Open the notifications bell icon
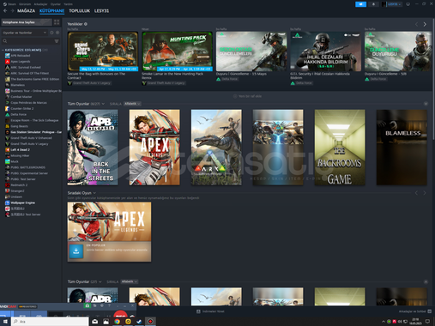The image size is (435, 326). click(x=373, y=4)
